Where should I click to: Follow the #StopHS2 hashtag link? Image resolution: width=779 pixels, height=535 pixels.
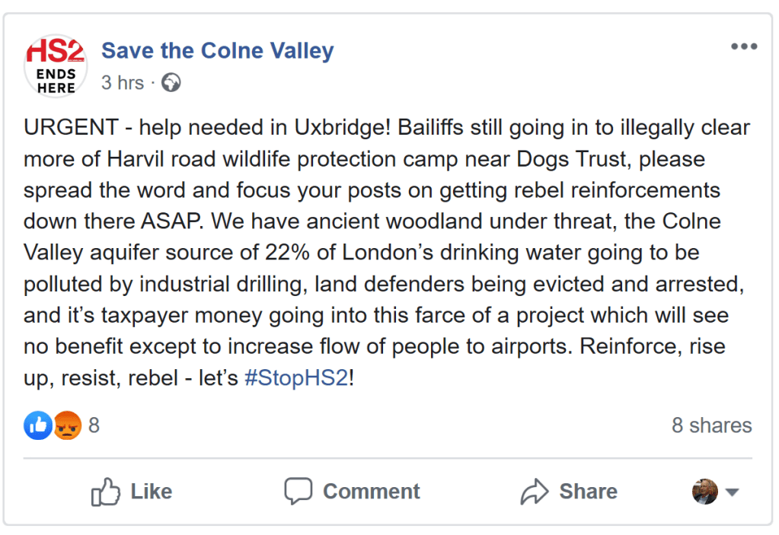[x=296, y=379]
